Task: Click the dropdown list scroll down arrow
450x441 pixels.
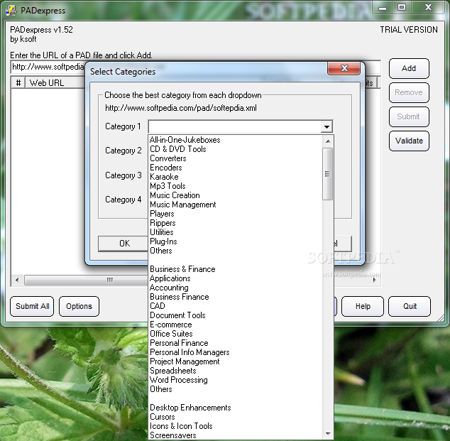Action: [x=328, y=433]
